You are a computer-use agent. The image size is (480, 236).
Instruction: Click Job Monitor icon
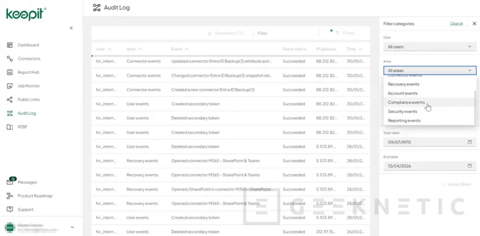[10, 86]
